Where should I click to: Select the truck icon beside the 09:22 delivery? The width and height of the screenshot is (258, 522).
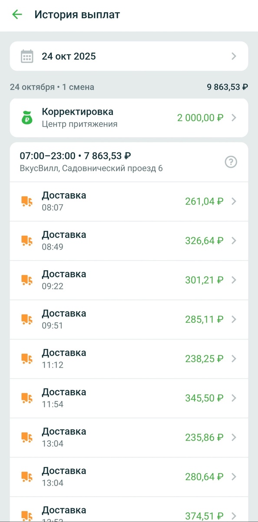tap(26, 280)
